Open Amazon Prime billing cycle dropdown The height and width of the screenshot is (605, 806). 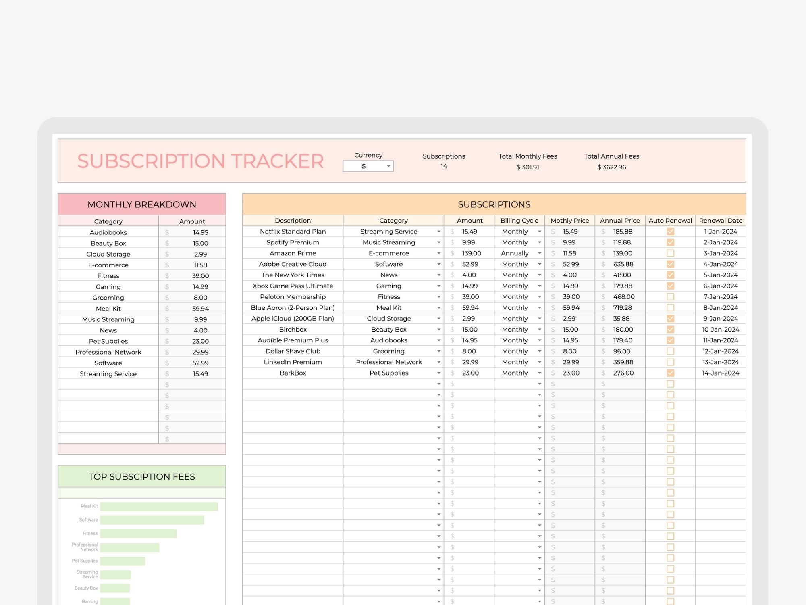[539, 253]
